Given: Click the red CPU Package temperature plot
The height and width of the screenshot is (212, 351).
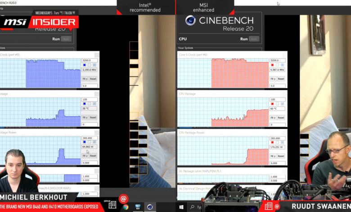Looking at the screenshot, I should [223, 112].
